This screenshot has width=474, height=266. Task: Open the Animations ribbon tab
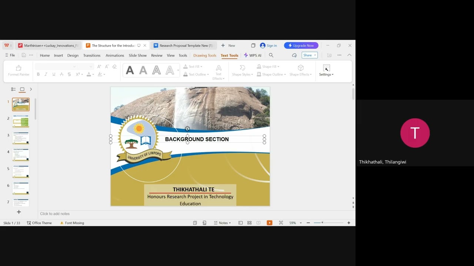115,55
